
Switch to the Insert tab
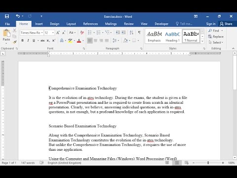pyautogui.click(x=39, y=24)
